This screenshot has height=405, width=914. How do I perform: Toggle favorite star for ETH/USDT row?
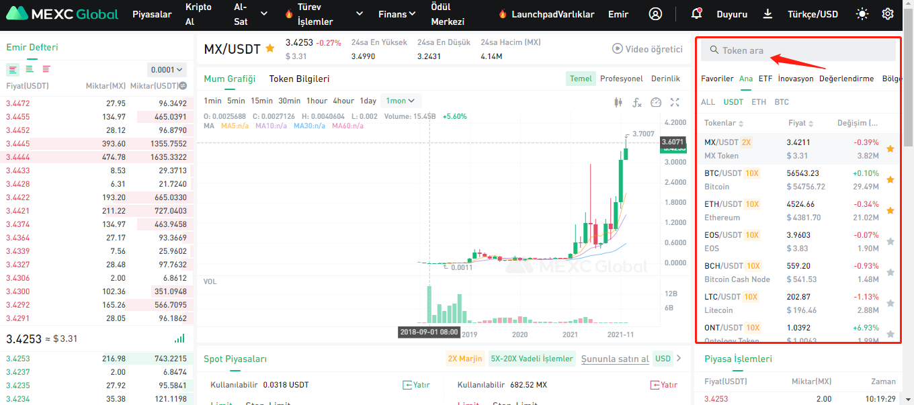(x=890, y=210)
